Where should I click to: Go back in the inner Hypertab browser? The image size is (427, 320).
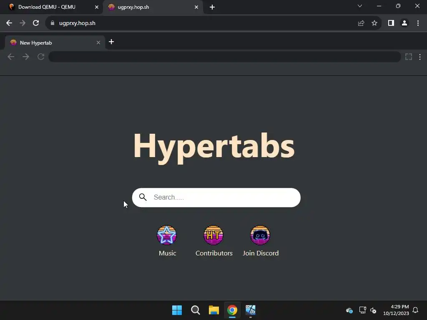pyautogui.click(x=11, y=57)
